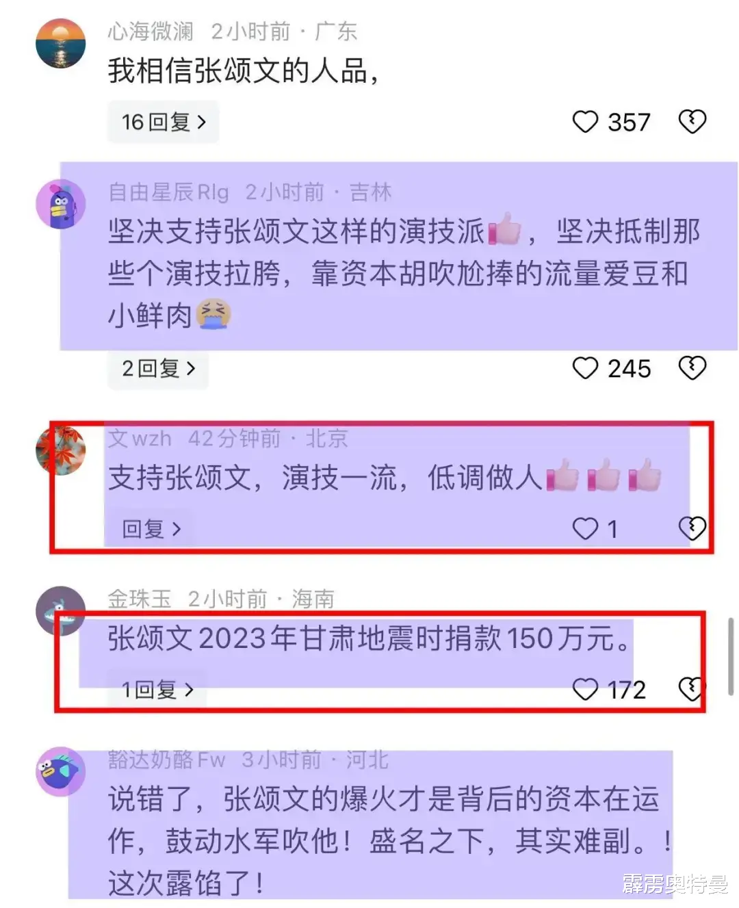Expand the 1回复 replies under 金珠玉
The width and height of the screenshot is (739, 908).
click(x=157, y=690)
